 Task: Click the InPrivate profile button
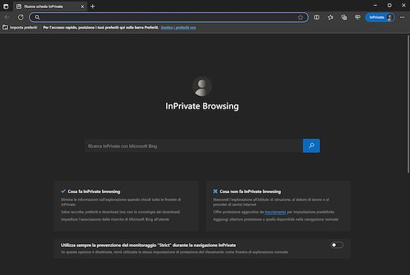pyautogui.click(x=380, y=17)
